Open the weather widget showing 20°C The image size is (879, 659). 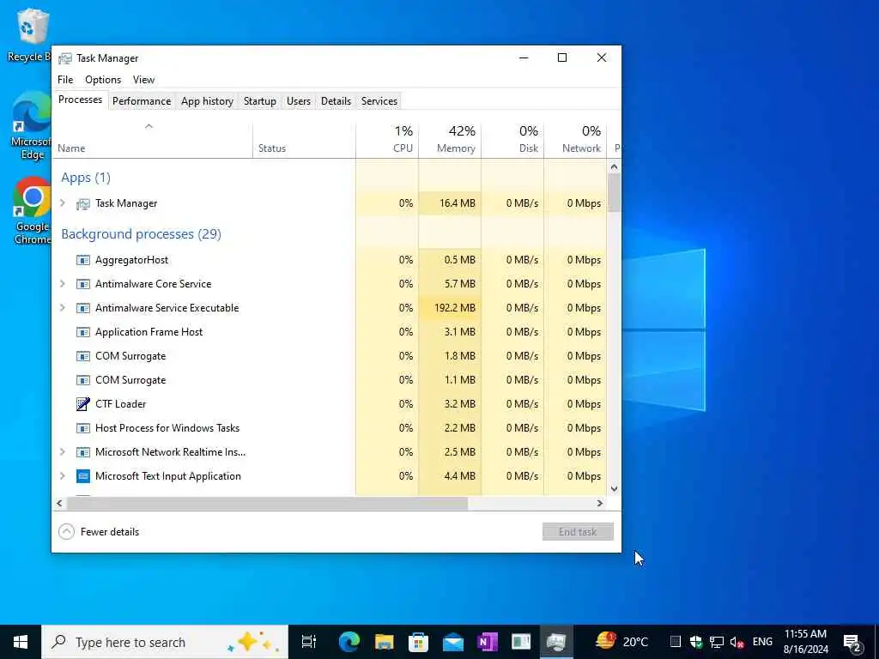[621, 642]
